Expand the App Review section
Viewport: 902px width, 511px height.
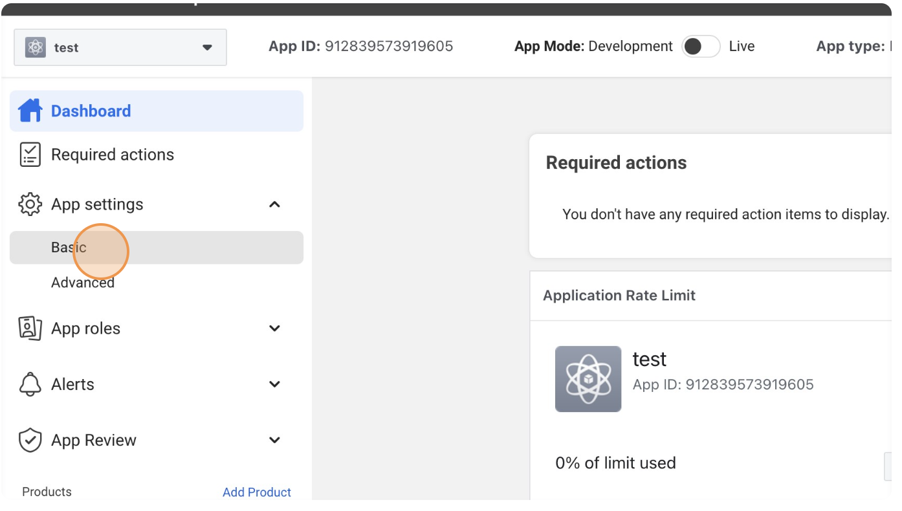click(274, 440)
